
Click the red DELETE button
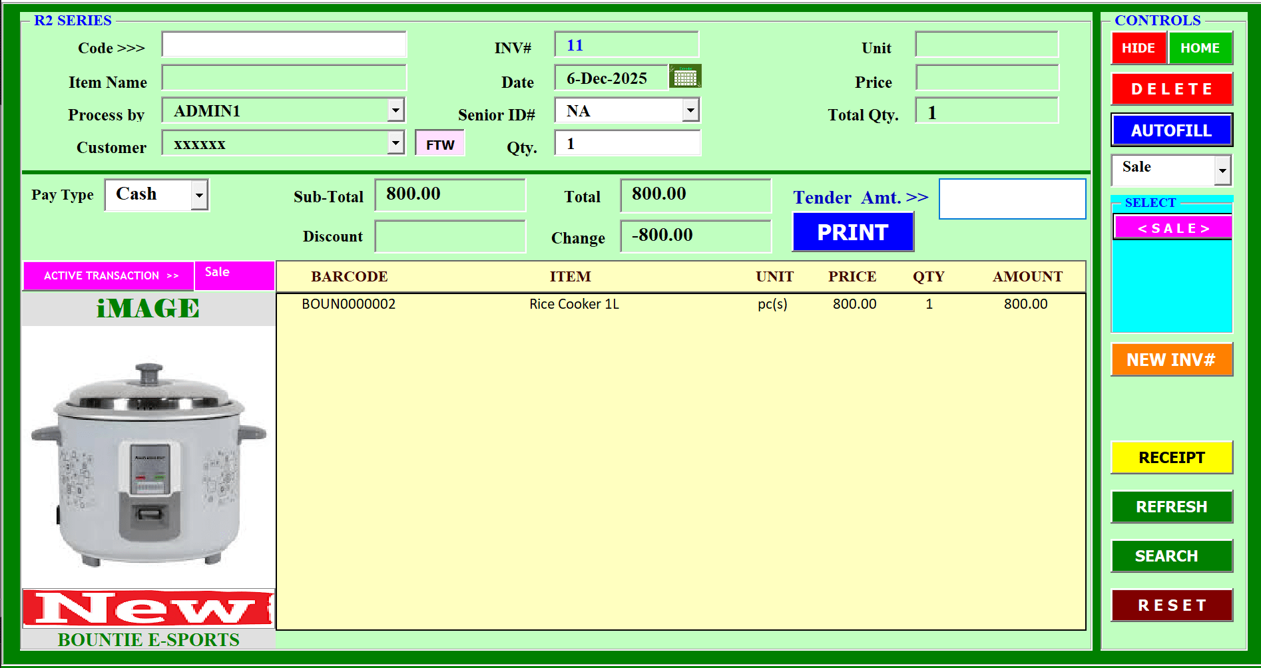point(1172,89)
